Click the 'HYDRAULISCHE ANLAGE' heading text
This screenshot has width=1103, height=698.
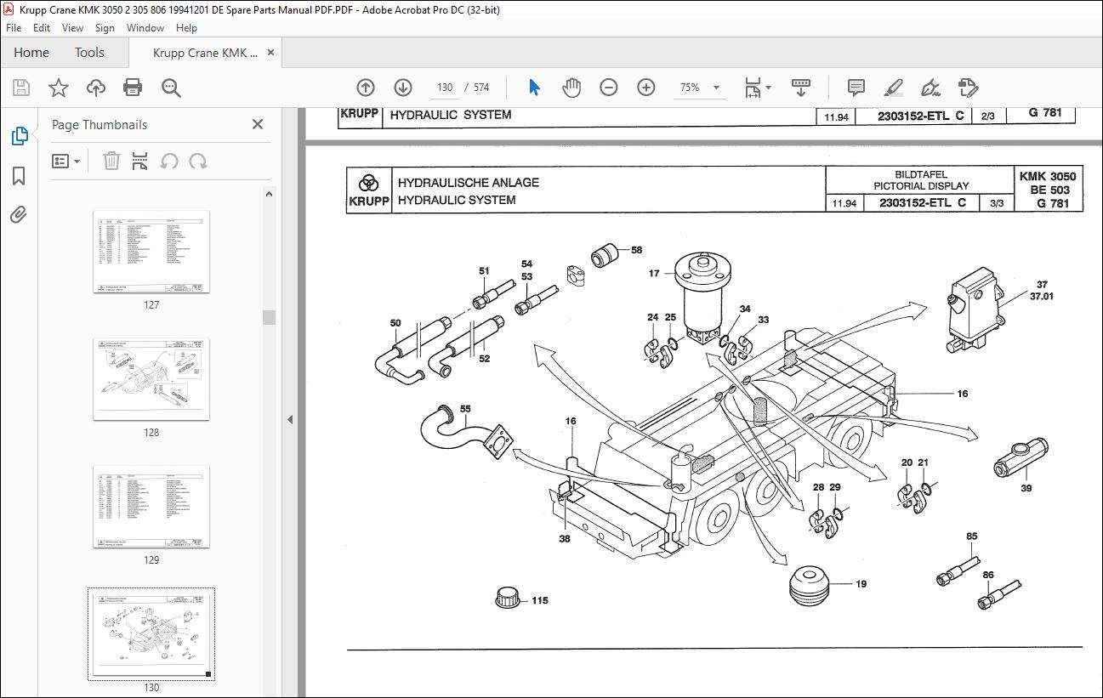tap(469, 183)
